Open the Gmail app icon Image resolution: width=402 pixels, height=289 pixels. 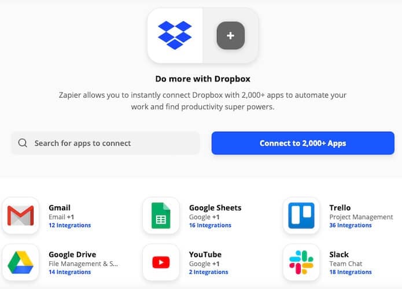tap(20, 216)
